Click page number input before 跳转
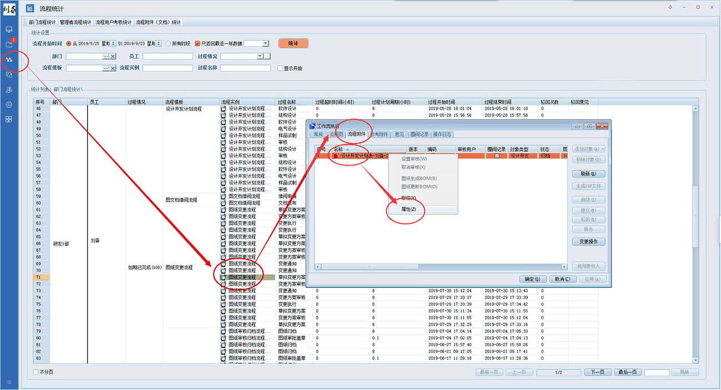Viewport: 721px width, 390px height. click(657, 372)
